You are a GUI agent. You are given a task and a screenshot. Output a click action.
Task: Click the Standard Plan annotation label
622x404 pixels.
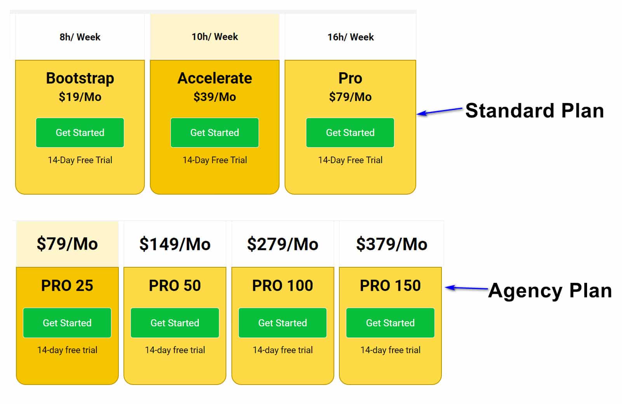tap(535, 111)
